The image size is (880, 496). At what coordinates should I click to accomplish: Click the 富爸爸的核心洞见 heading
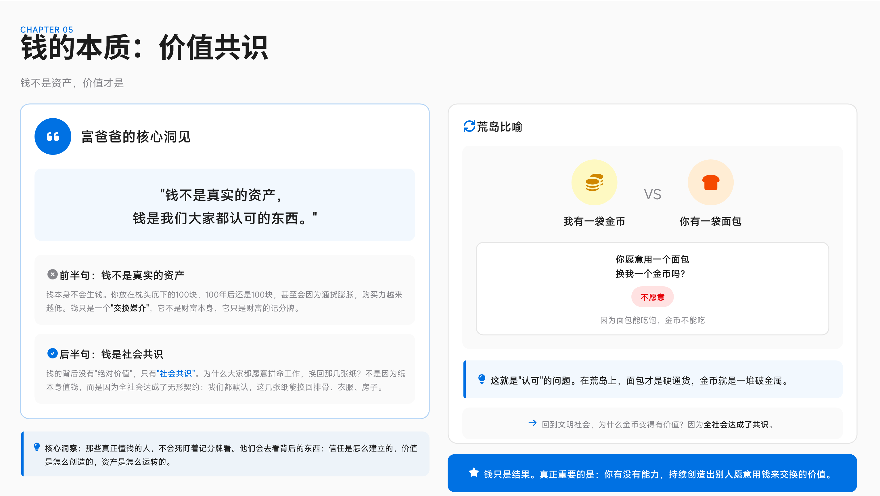[136, 137]
